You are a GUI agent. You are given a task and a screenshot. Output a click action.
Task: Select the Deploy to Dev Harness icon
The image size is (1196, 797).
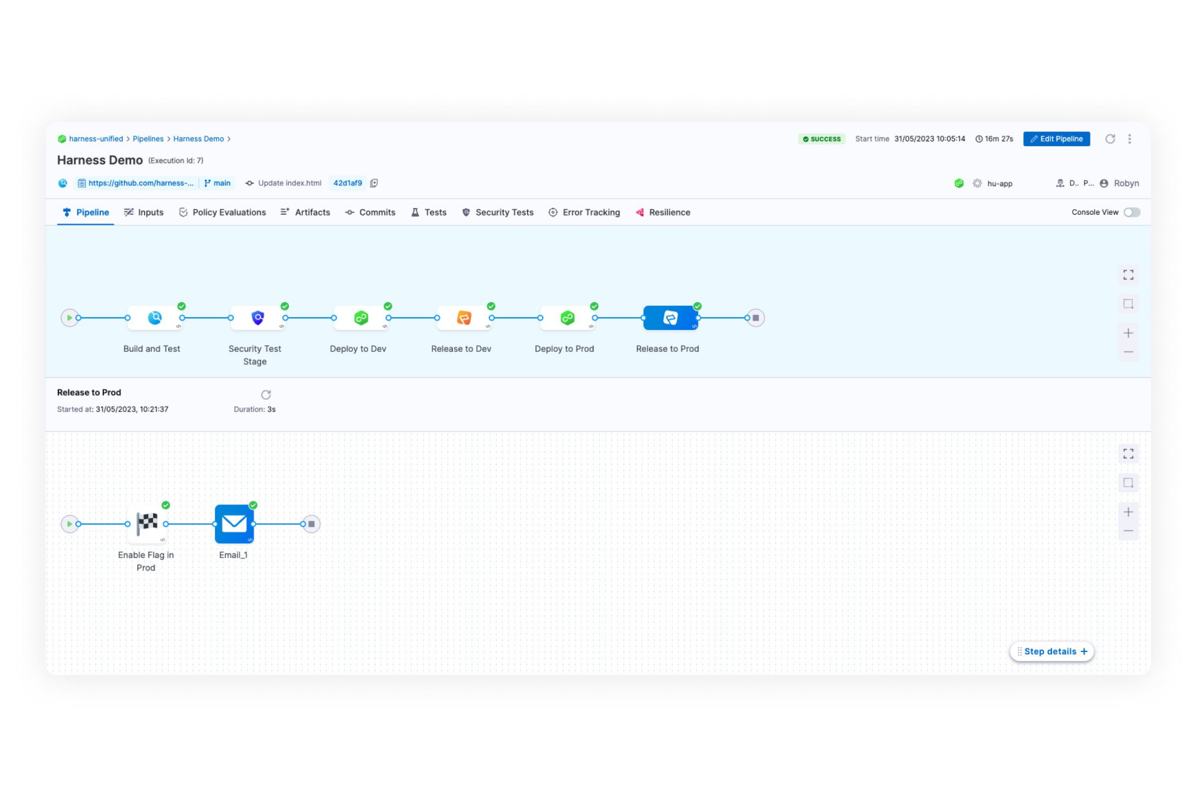[361, 318]
